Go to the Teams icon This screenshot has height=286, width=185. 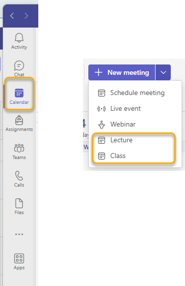(x=19, y=148)
